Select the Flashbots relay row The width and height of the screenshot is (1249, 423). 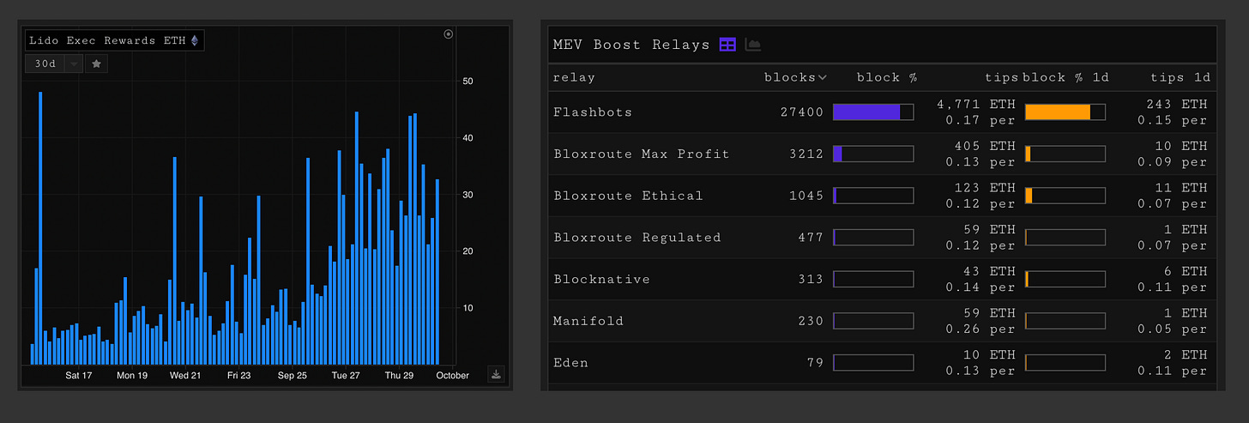882,112
